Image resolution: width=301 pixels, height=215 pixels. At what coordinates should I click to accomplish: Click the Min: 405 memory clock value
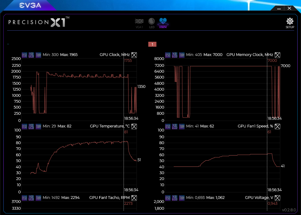[x=194, y=55]
